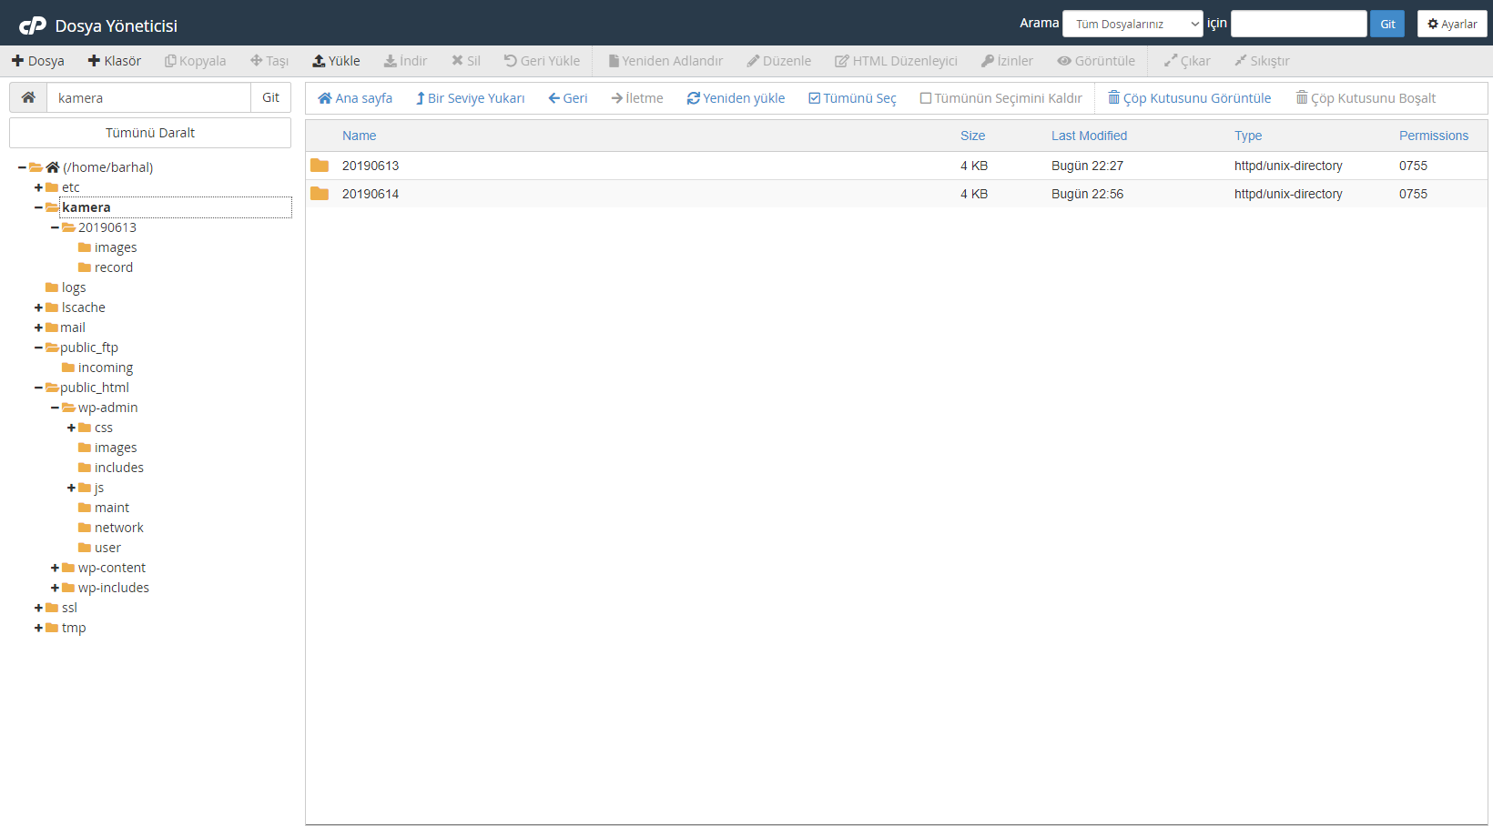Screen dimensions: 1493x826
Task: Expand the mail folder node
Action: (x=38, y=327)
